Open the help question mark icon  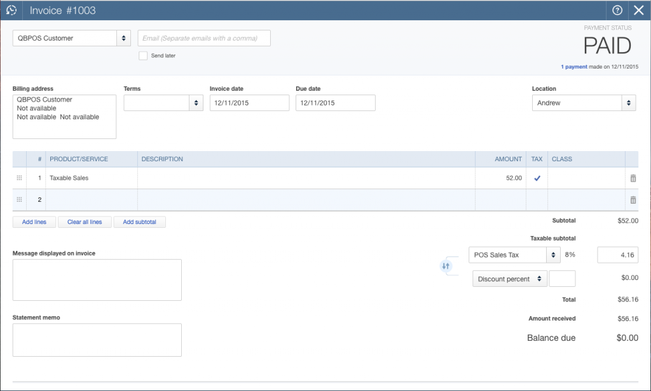(617, 10)
